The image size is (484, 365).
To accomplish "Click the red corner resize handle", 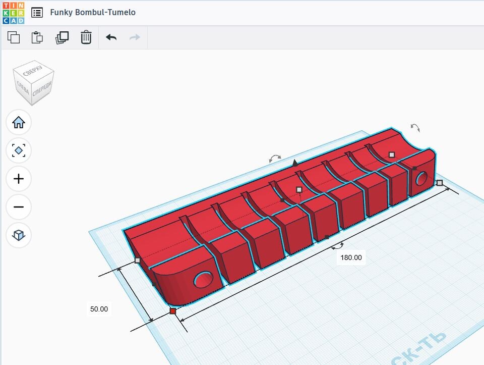I will coord(173,311).
